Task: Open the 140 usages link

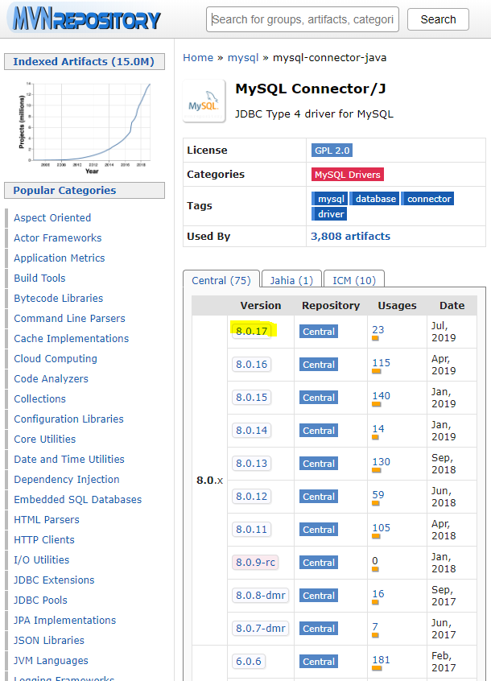Action: click(x=382, y=396)
